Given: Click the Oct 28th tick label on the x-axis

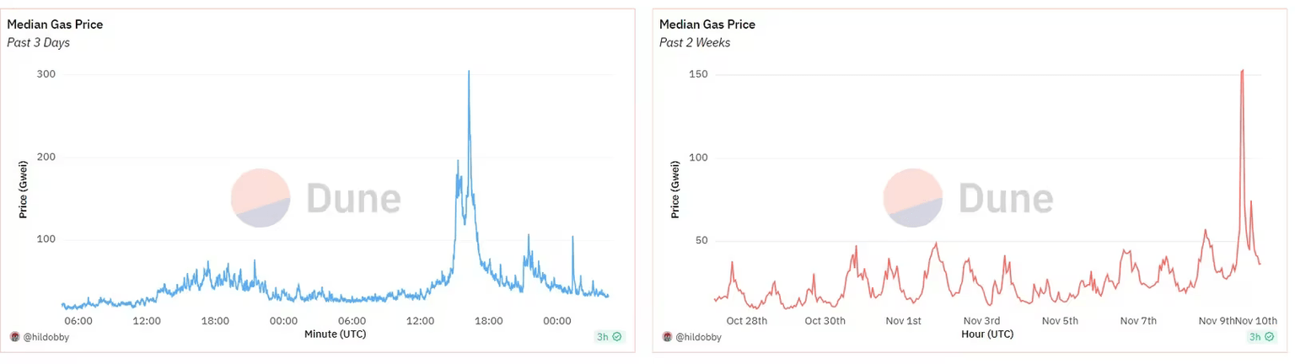Looking at the screenshot, I should click(x=747, y=321).
